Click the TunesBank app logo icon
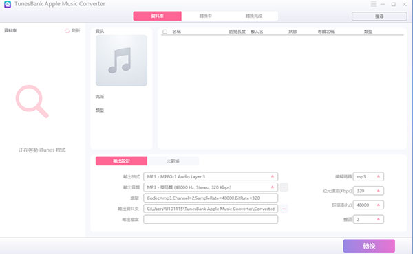The height and width of the screenshot is (254, 413). pos(8,4)
